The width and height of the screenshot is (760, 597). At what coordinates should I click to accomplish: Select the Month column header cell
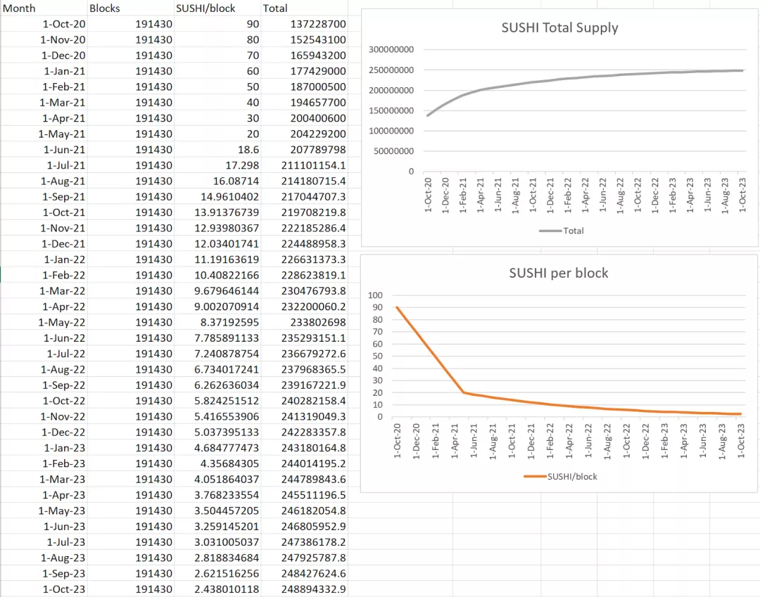click(x=44, y=8)
